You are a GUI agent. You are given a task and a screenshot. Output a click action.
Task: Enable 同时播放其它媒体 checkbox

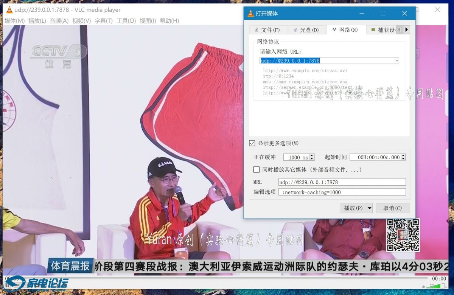[257, 169]
